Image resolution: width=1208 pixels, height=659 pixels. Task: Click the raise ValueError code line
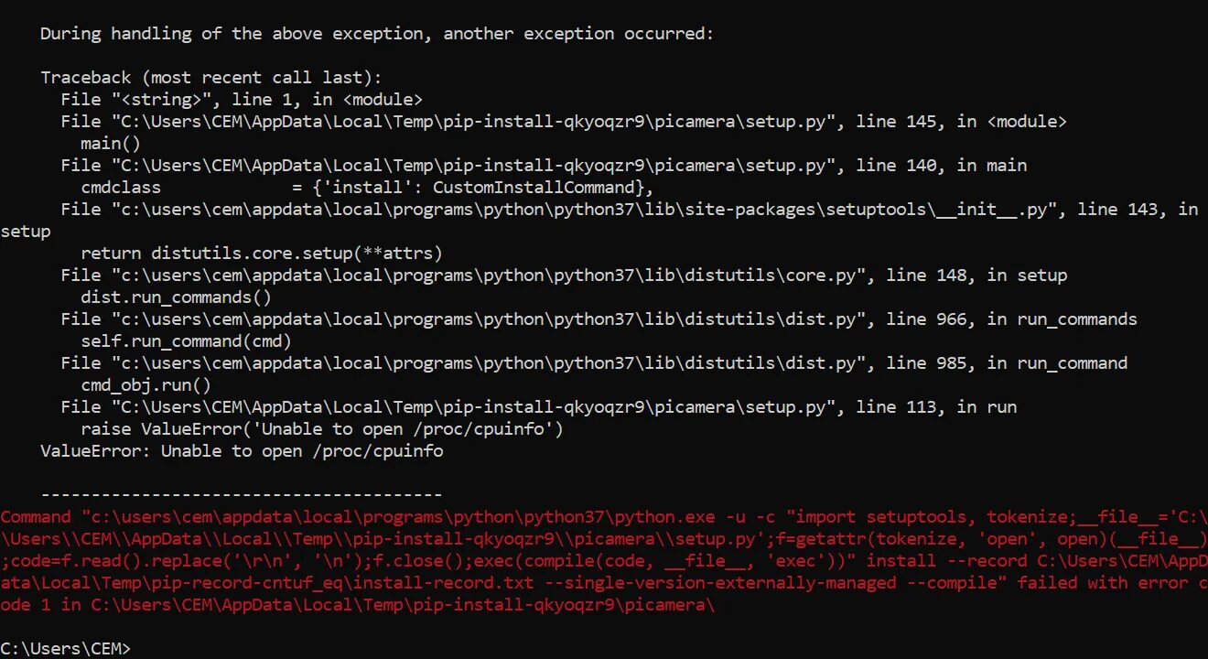coord(322,428)
